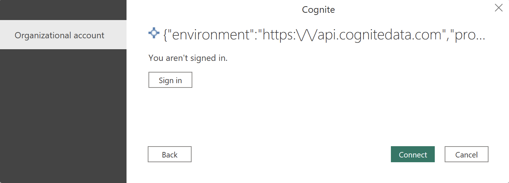The image size is (509, 183).
Task: Click empty dark sidebar below Organizational account
Action: 63,117
